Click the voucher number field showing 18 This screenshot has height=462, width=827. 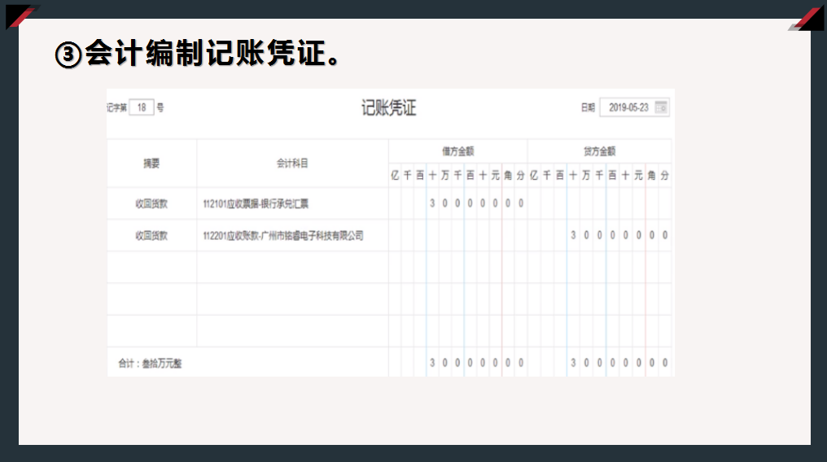click(142, 107)
